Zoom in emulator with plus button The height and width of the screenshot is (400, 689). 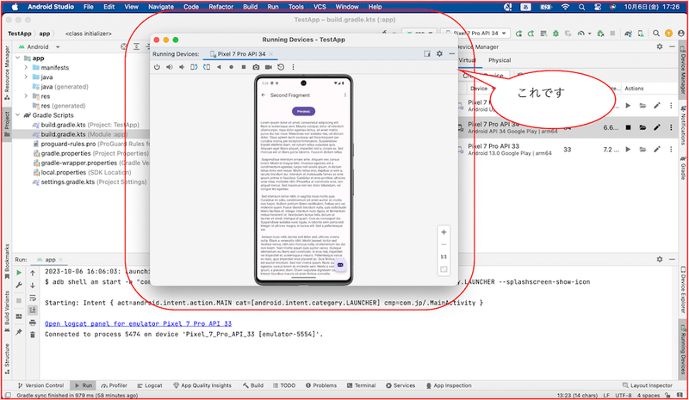pos(444,232)
